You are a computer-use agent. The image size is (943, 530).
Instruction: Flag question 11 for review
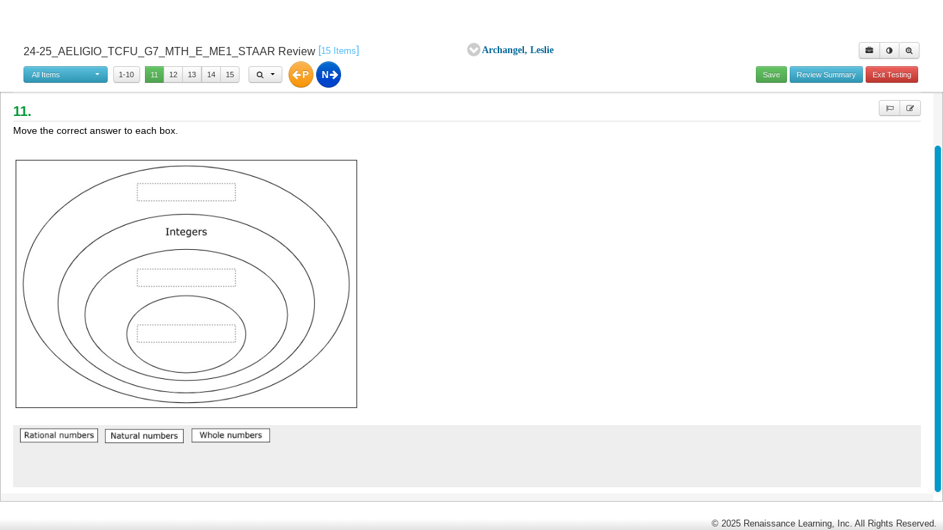889,108
